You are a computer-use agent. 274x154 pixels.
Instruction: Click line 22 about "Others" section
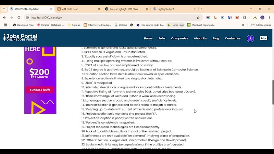(x=134, y=140)
